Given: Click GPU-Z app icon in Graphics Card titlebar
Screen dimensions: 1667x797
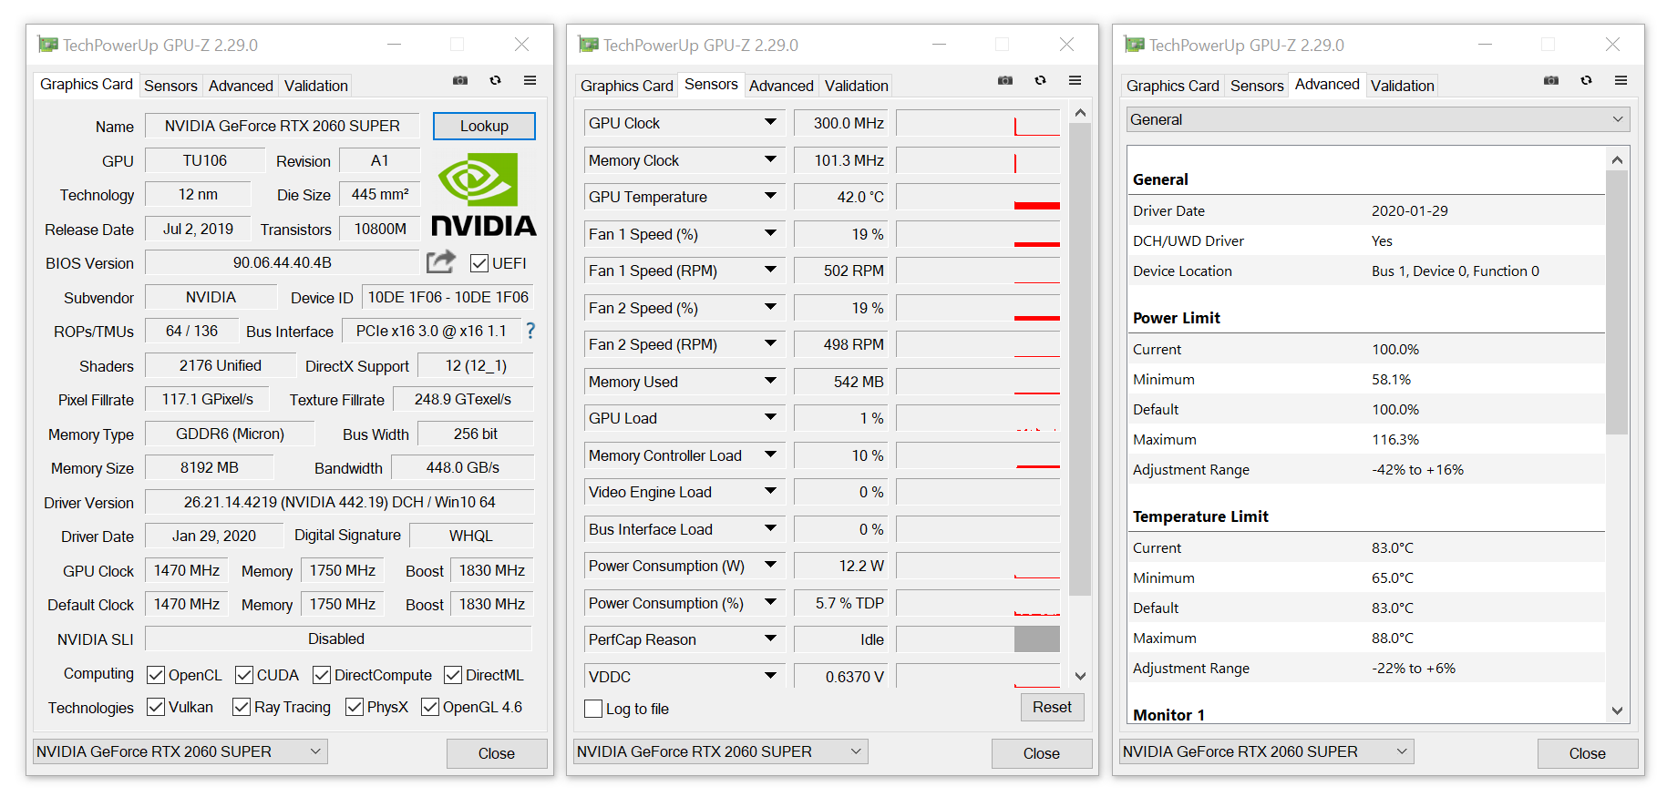Looking at the screenshot, I should click(x=48, y=45).
